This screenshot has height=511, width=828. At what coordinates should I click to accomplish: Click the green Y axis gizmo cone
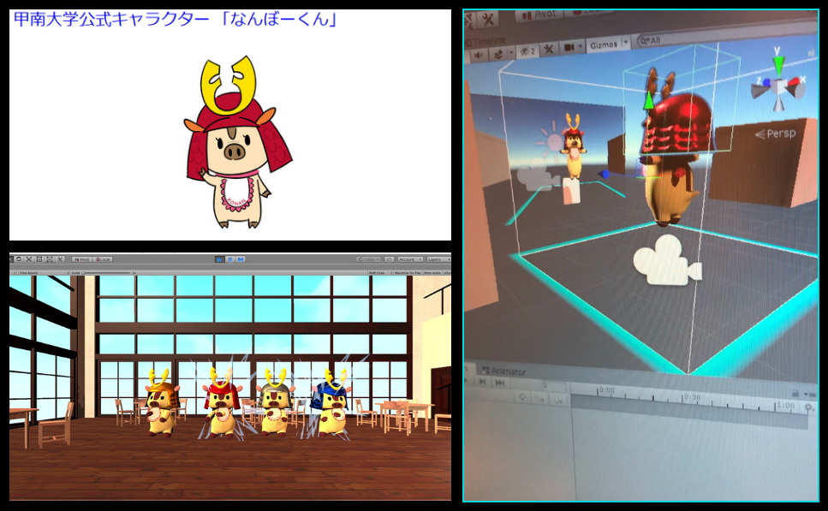(778, 65)
